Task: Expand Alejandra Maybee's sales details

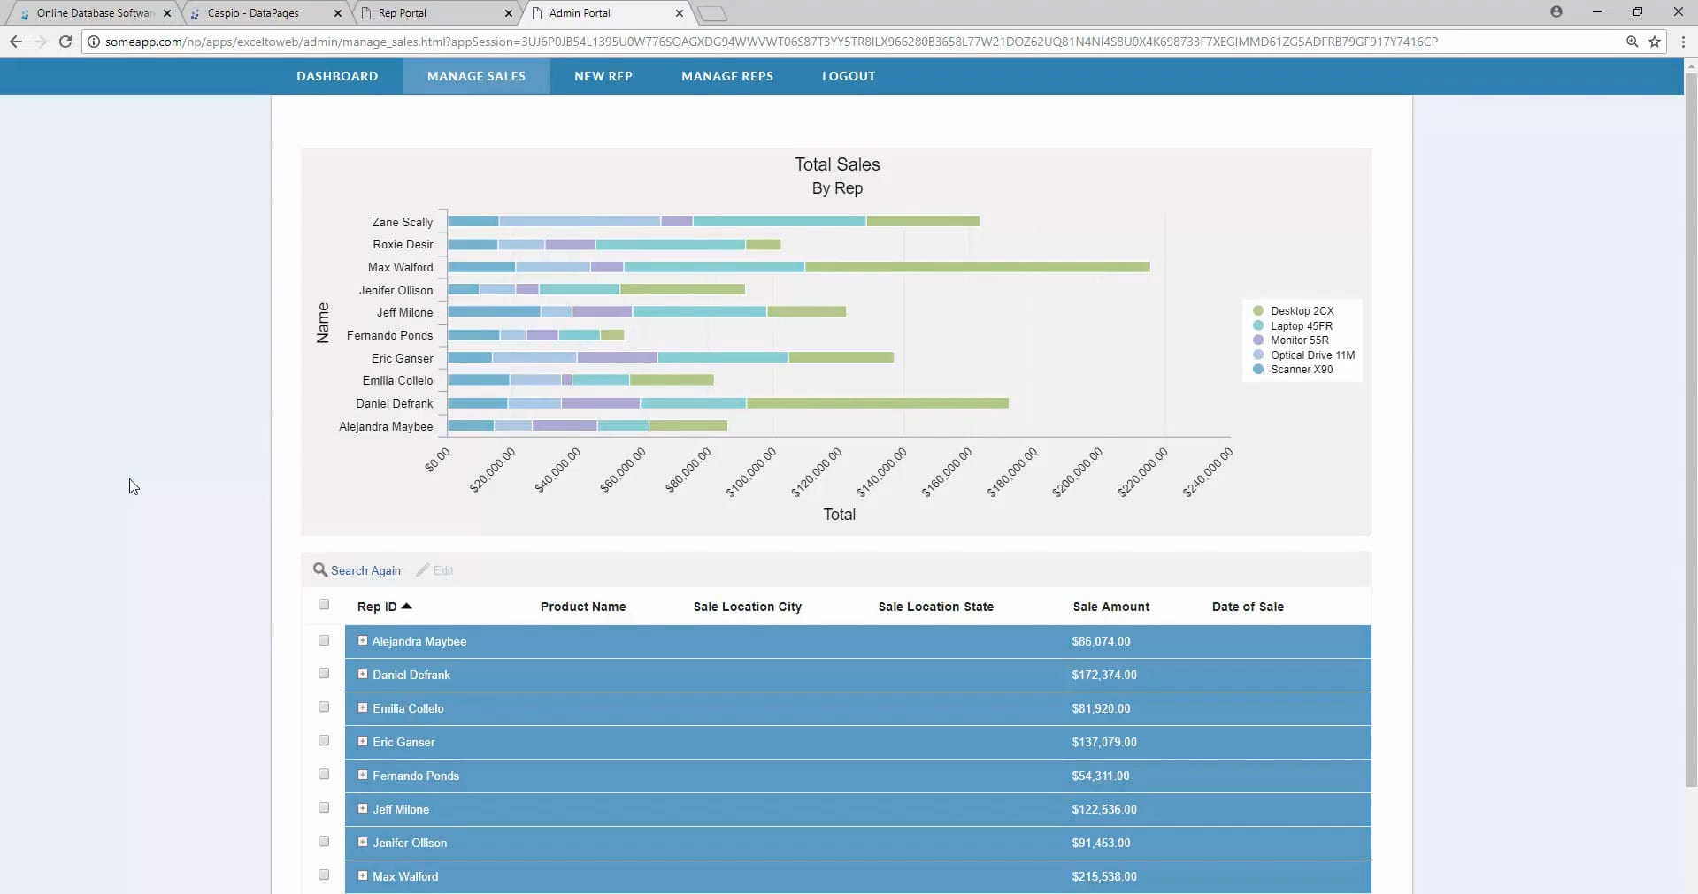Action: (362, 640)
